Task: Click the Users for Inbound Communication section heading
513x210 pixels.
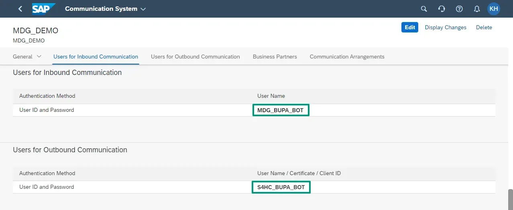Action: tap(67, 73)
